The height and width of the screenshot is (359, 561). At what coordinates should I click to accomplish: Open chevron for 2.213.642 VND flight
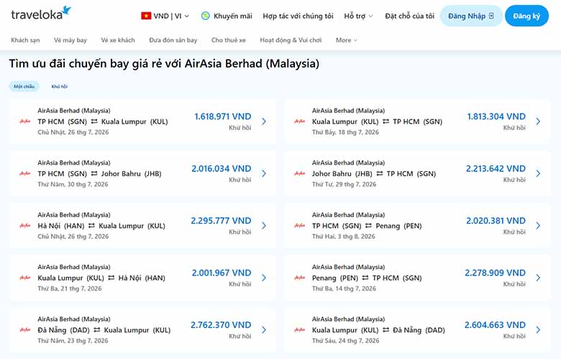tap(538, 173)
